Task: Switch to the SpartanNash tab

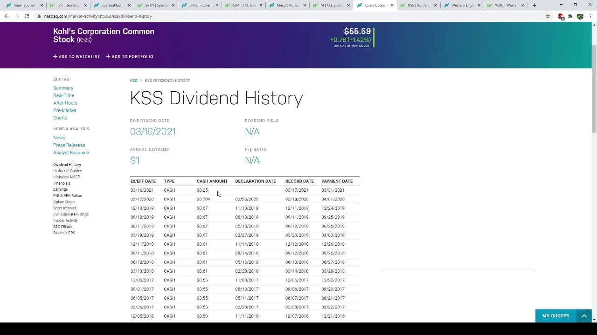Action: [112, 5]
